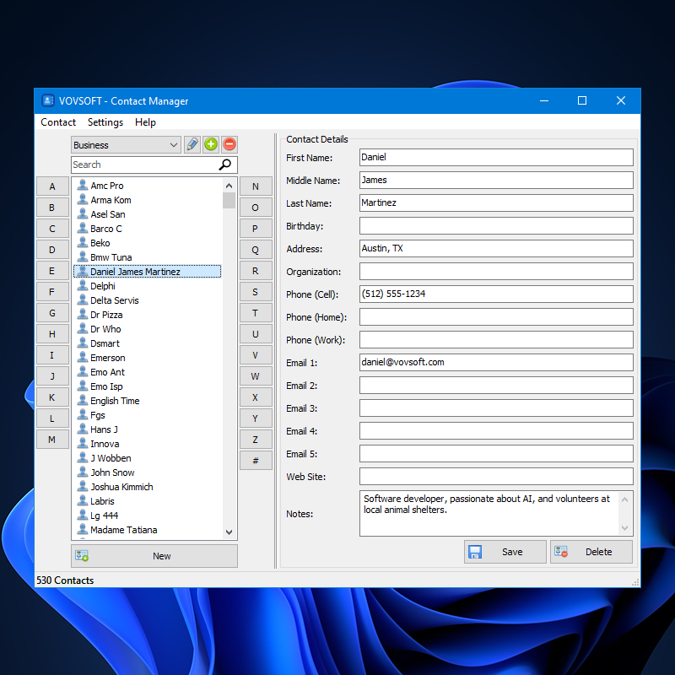675x675 pixels.
Task: Click the floppy disk icon on the Save button
Action: [x=474, y=551]
